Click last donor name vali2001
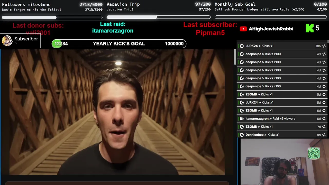 (38, 33)
